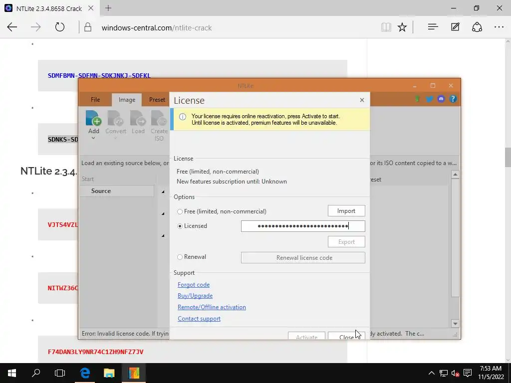
Task: Click NTLite list scroll up arrow
Action: tap(455, 175)
